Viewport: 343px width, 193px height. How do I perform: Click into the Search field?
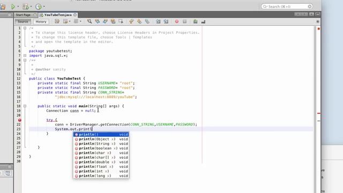click(287, 6)
